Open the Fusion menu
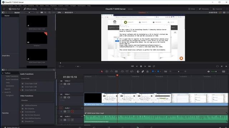Screen dimensions: 229x128 pyautogui.click(x=60, y=6)
